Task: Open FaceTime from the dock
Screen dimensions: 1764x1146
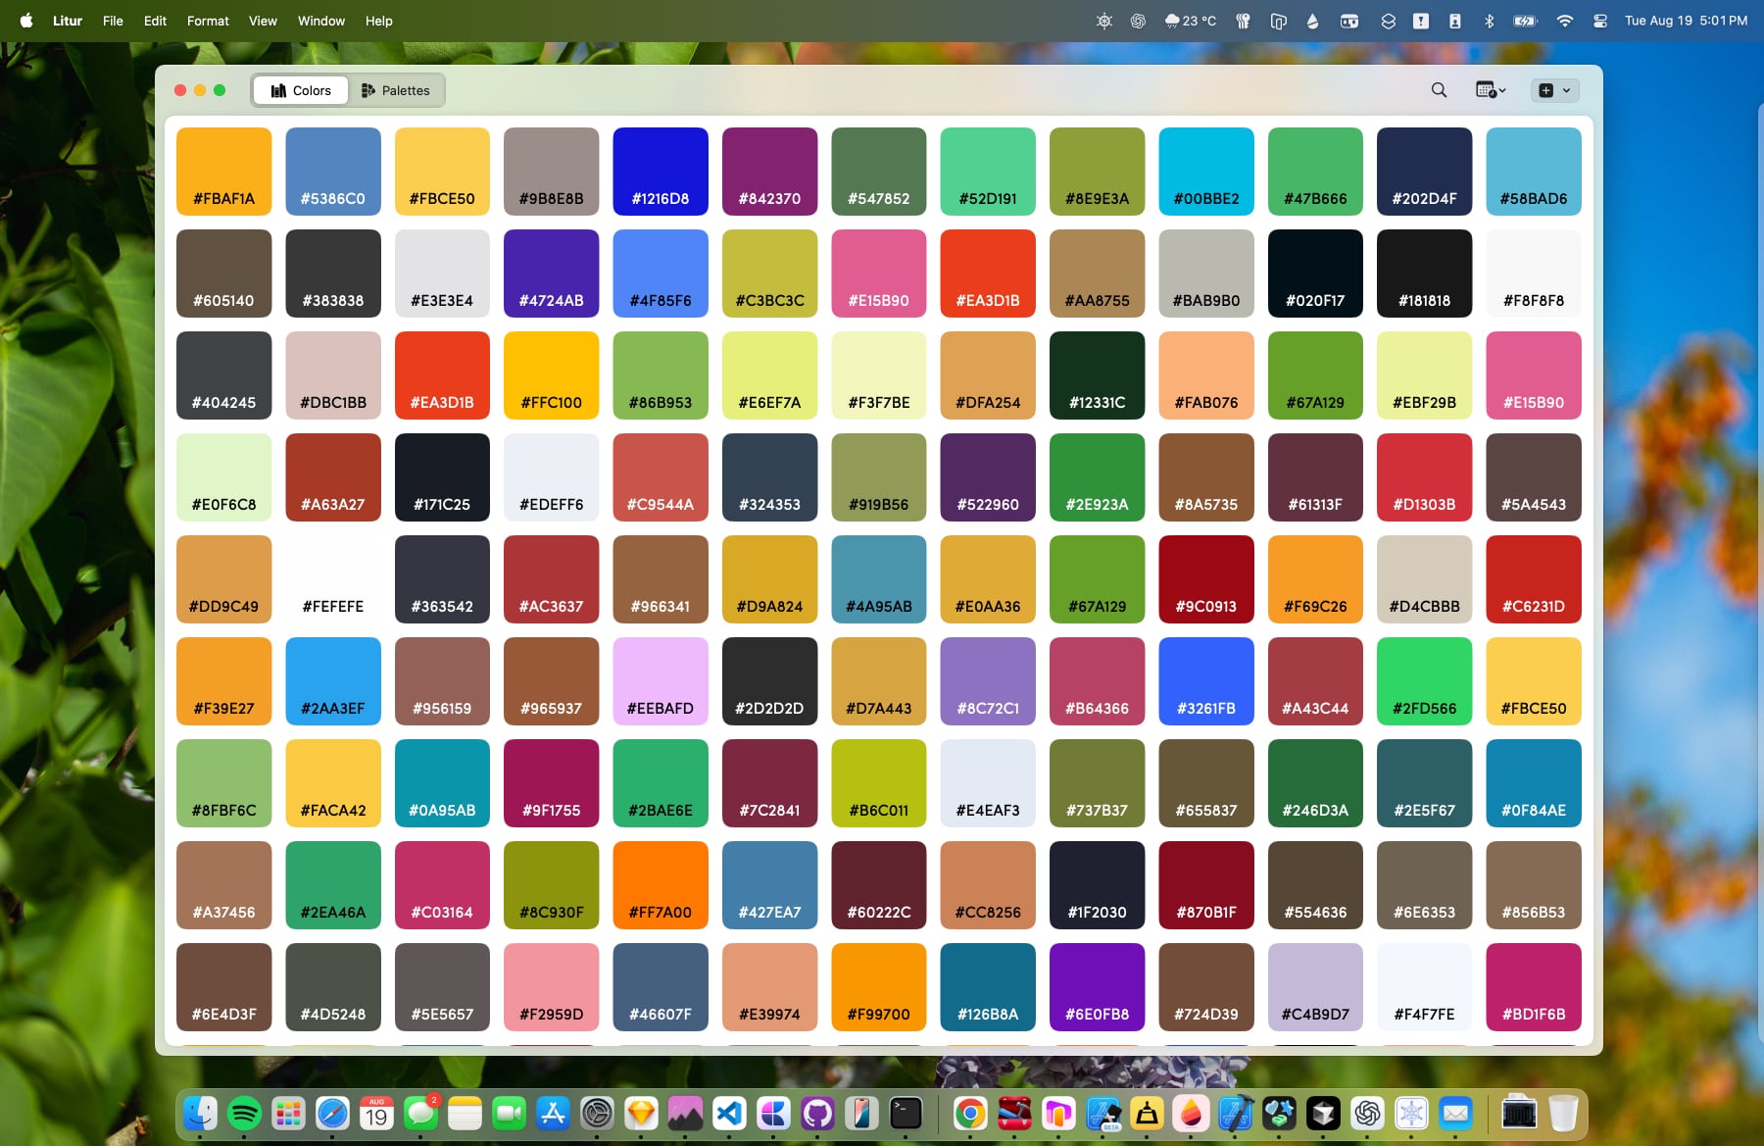Action: [509, 1114]
